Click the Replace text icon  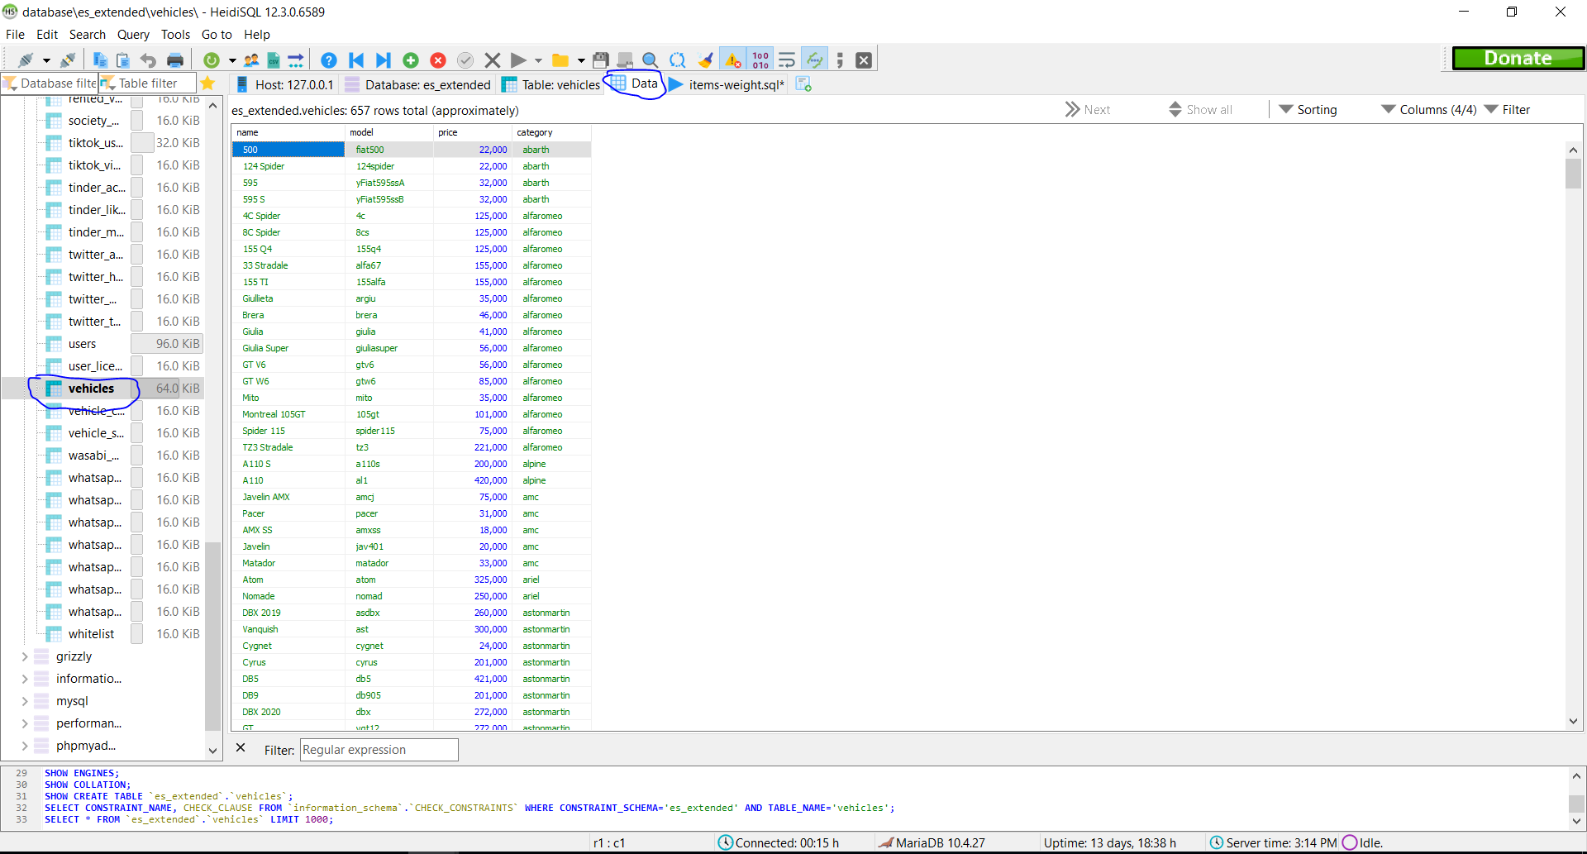(678, 60)
